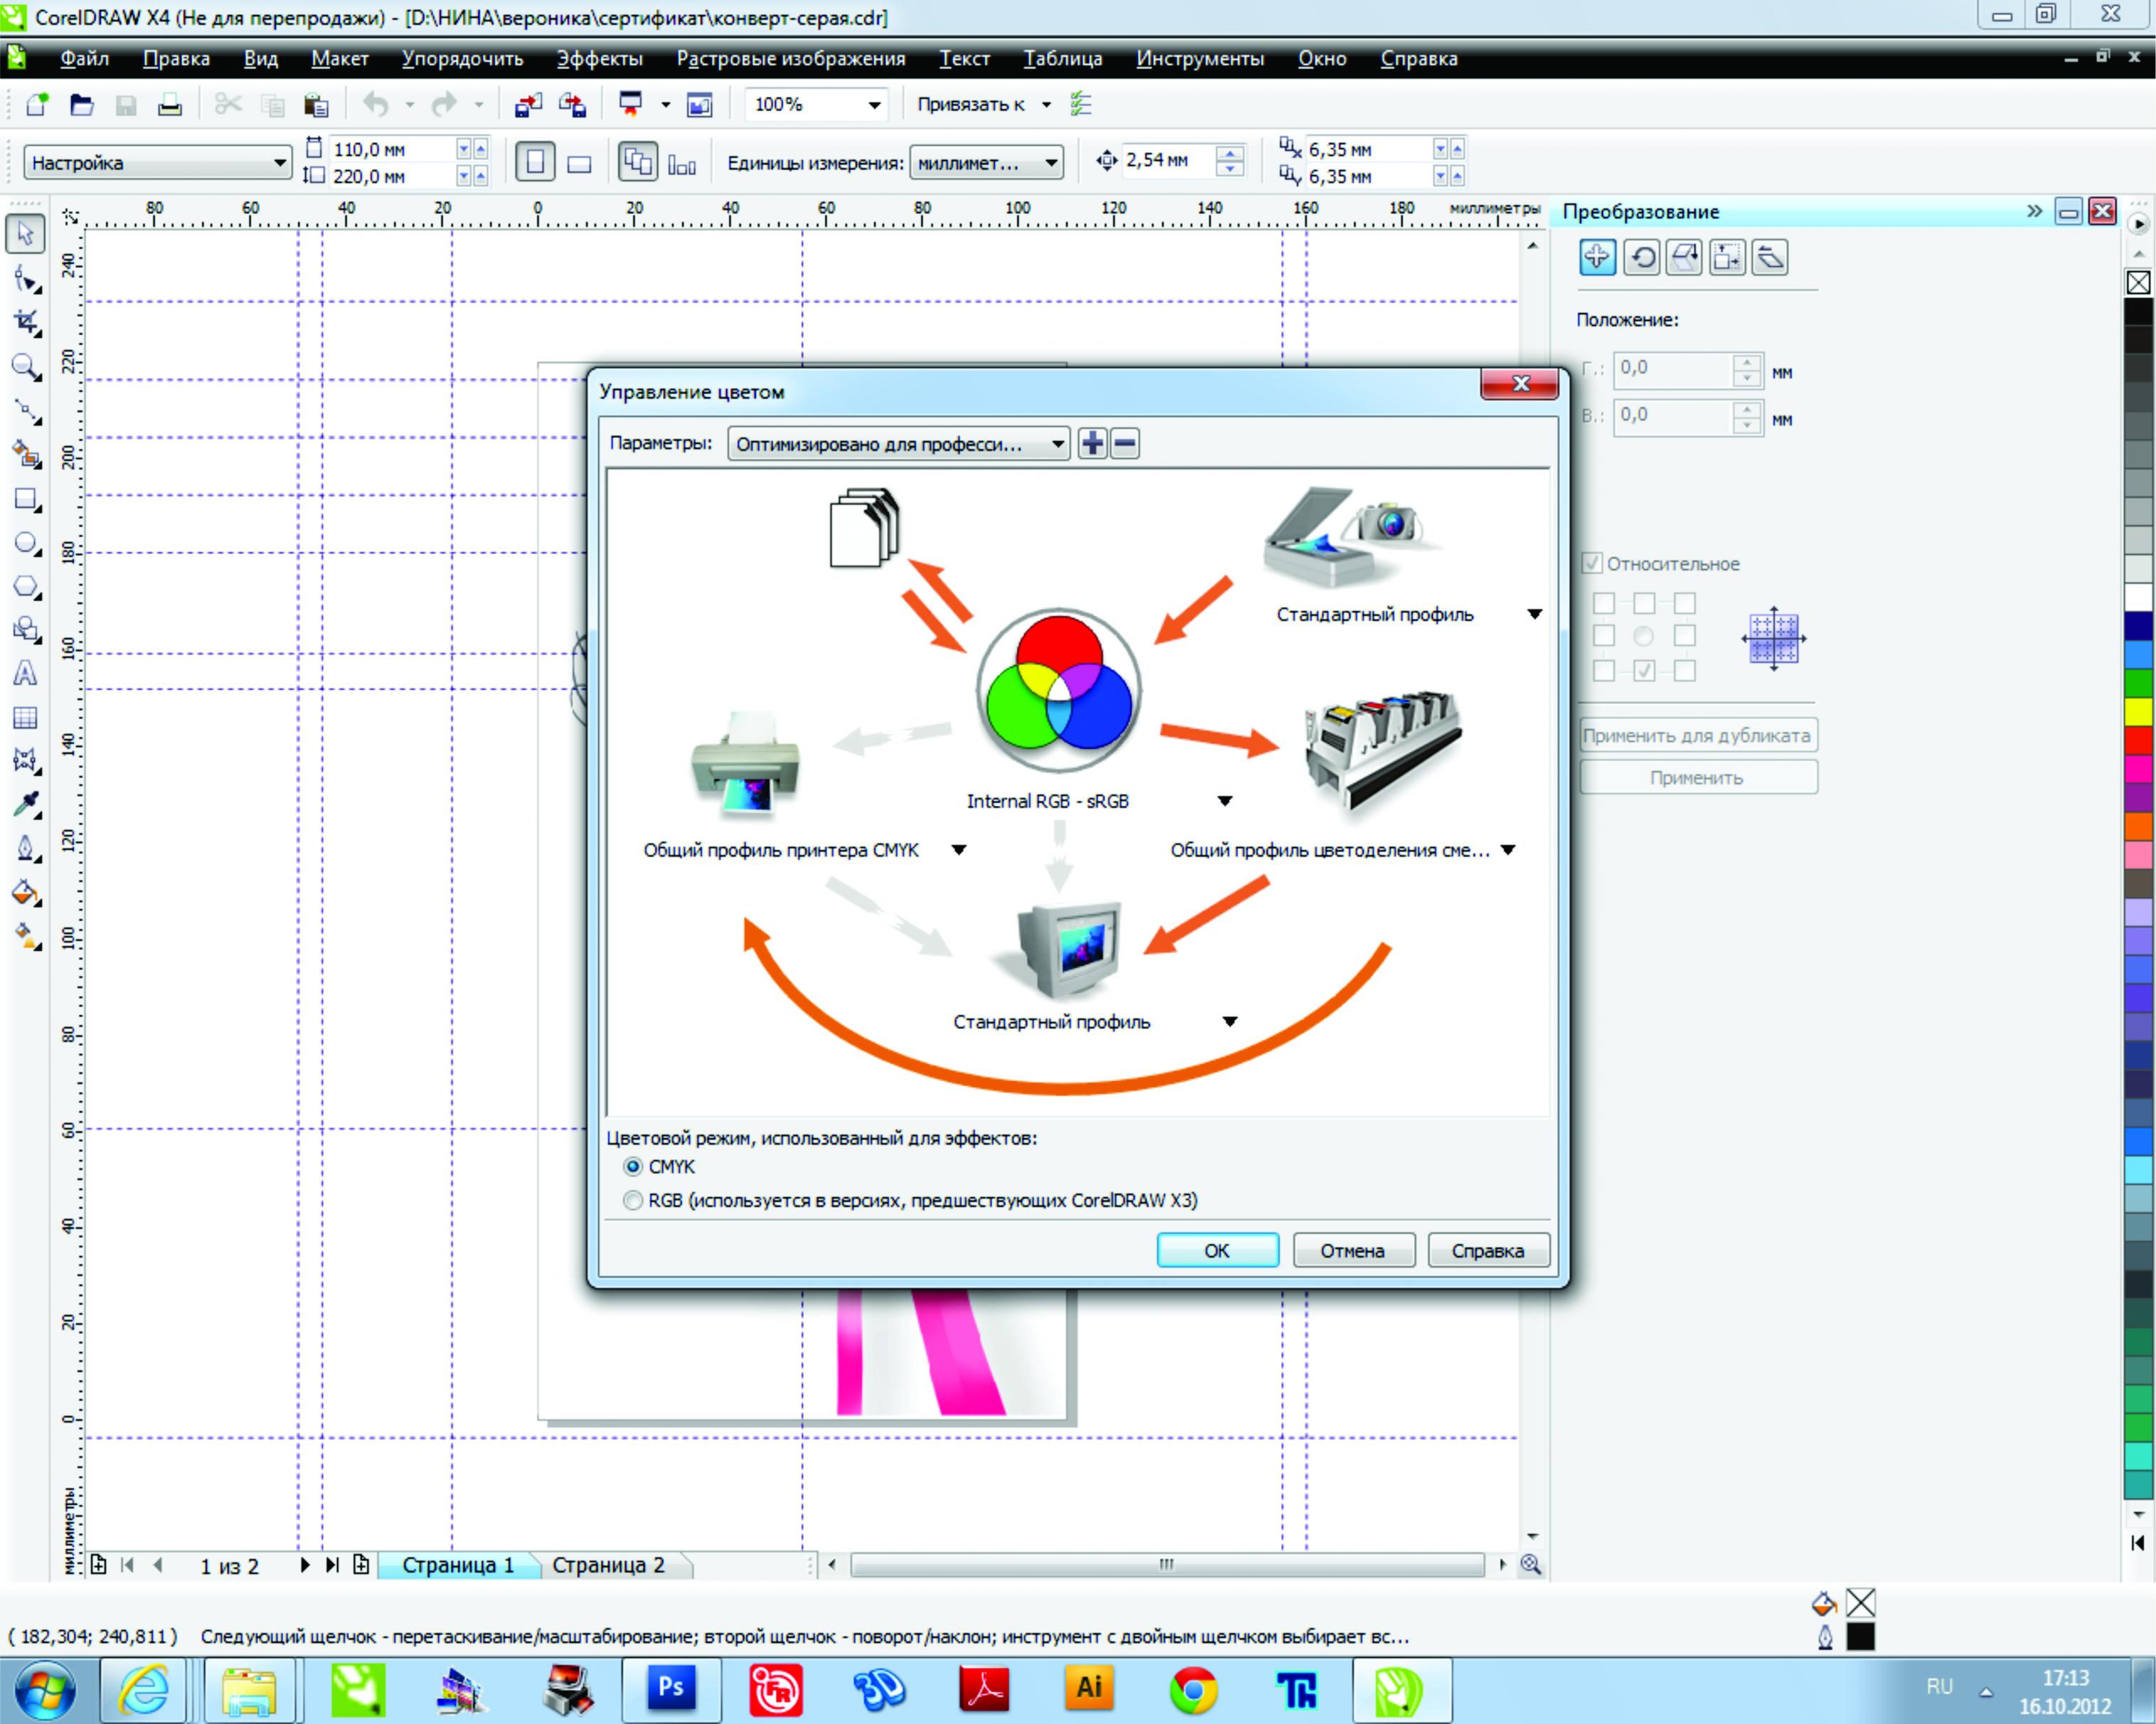Click the Open file icon

[81, 104]
